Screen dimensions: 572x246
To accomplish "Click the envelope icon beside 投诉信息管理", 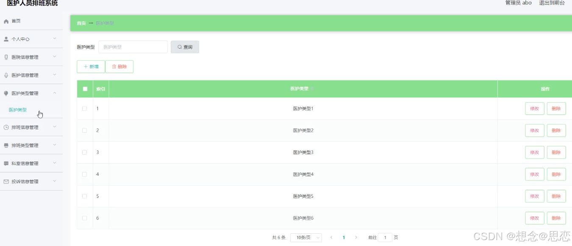I will pos(6,182).
